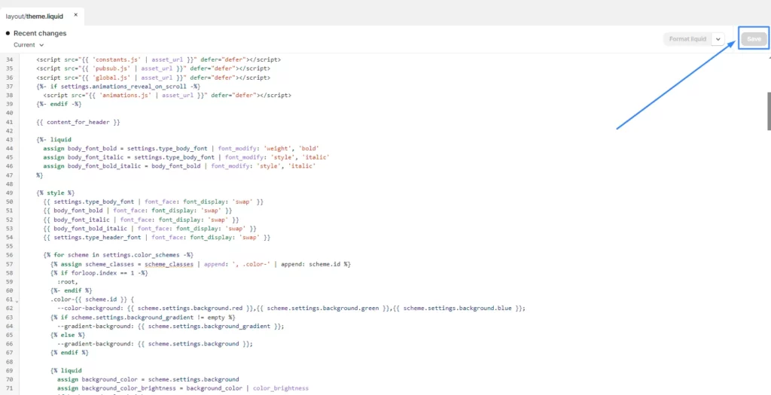Click the 'constants.js' string on line 34

pos(116,60)
